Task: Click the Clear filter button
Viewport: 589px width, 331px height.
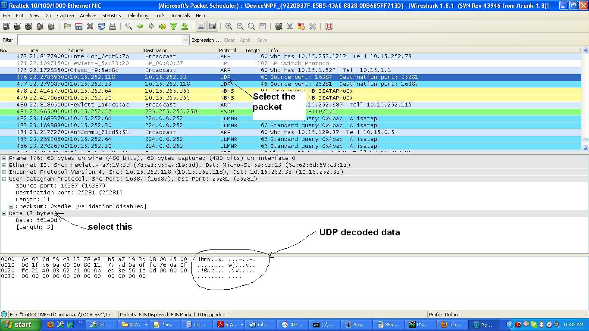Action: pyautogui.click(x=229, y=40)
